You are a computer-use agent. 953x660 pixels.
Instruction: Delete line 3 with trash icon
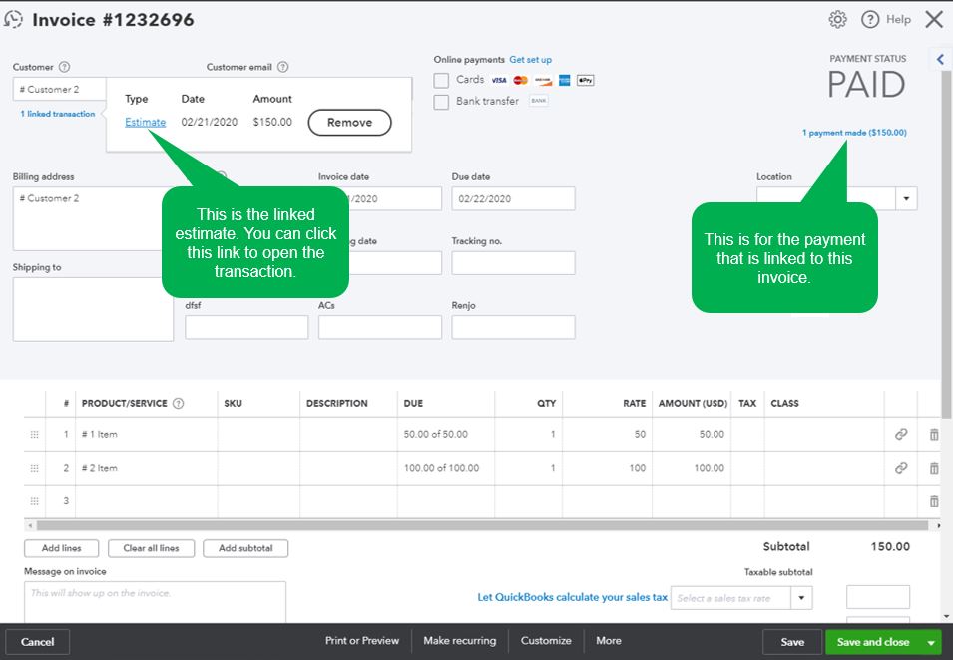point(934,501)
